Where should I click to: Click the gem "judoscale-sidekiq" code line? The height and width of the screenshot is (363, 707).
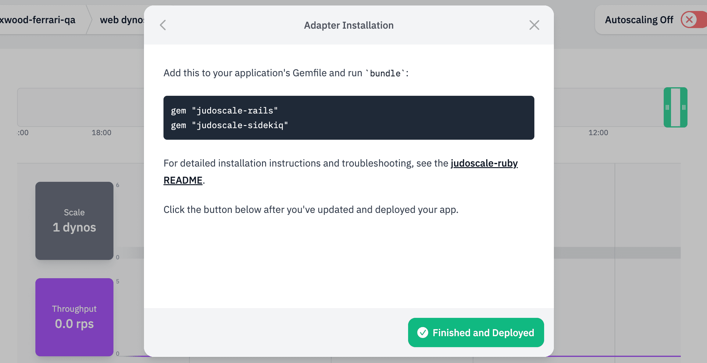pos(229,125)
